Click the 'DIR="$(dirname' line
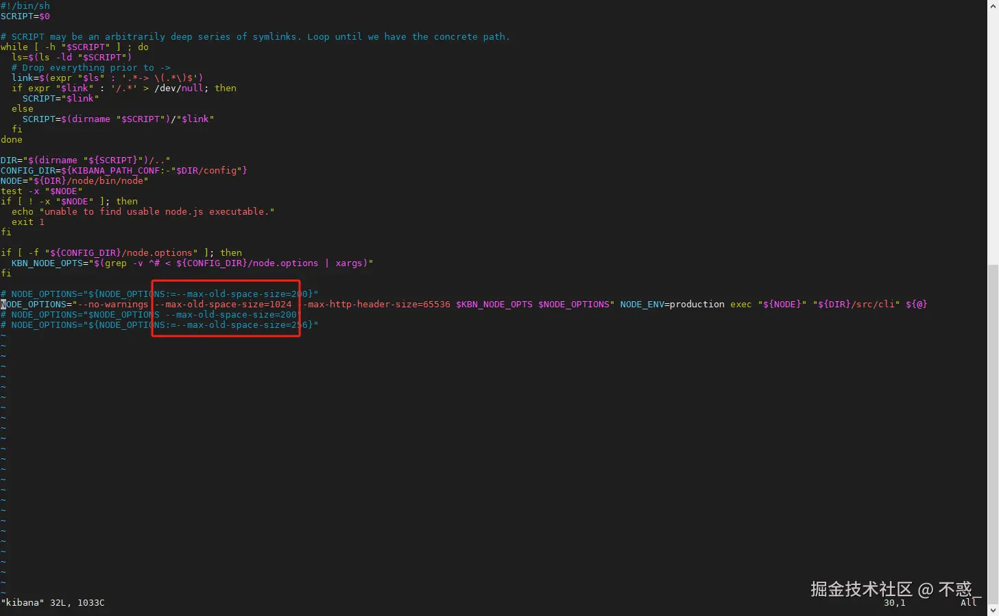The image size is (999, 616). (x=85, y=160)
